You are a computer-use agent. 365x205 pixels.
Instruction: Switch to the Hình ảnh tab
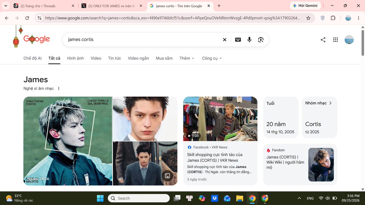pos(75,58)
